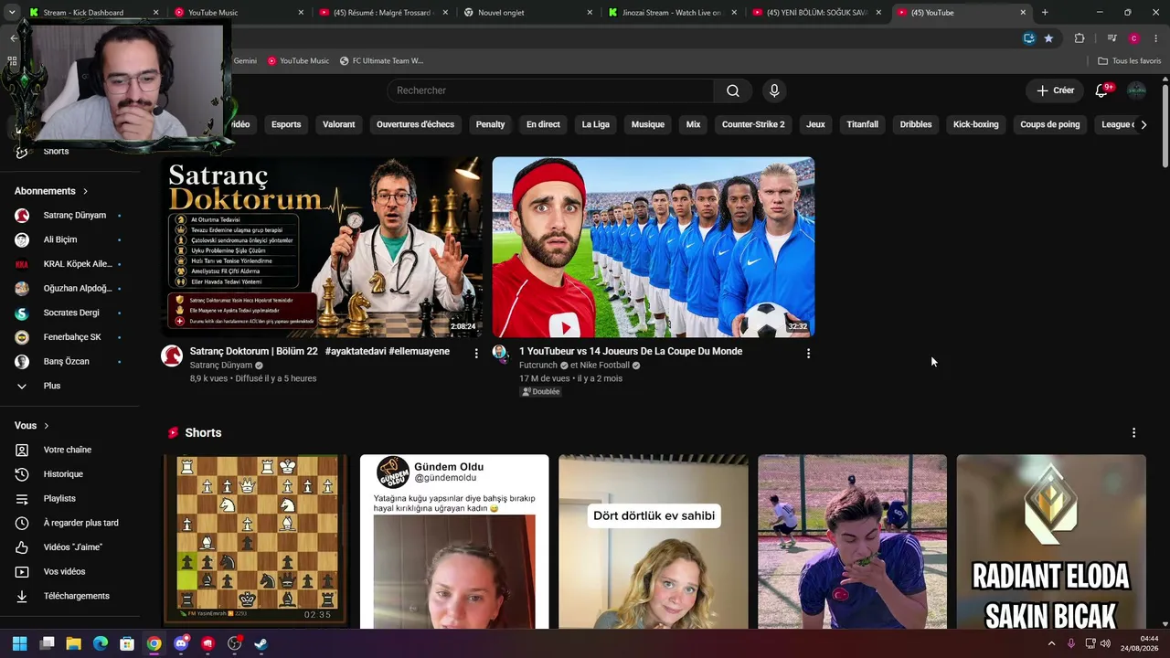Open options menu for Satranç Doktorum video
The width and height of the screenshot is (1170, 658).
[x=476, y=353]
